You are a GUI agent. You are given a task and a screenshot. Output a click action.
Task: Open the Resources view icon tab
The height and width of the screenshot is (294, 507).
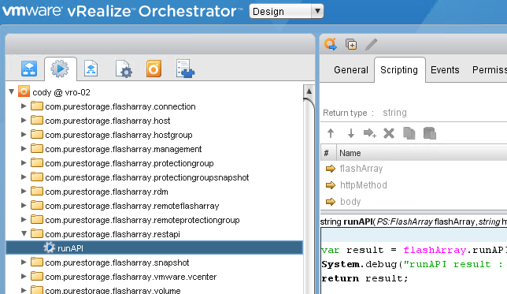coord(91,69)
